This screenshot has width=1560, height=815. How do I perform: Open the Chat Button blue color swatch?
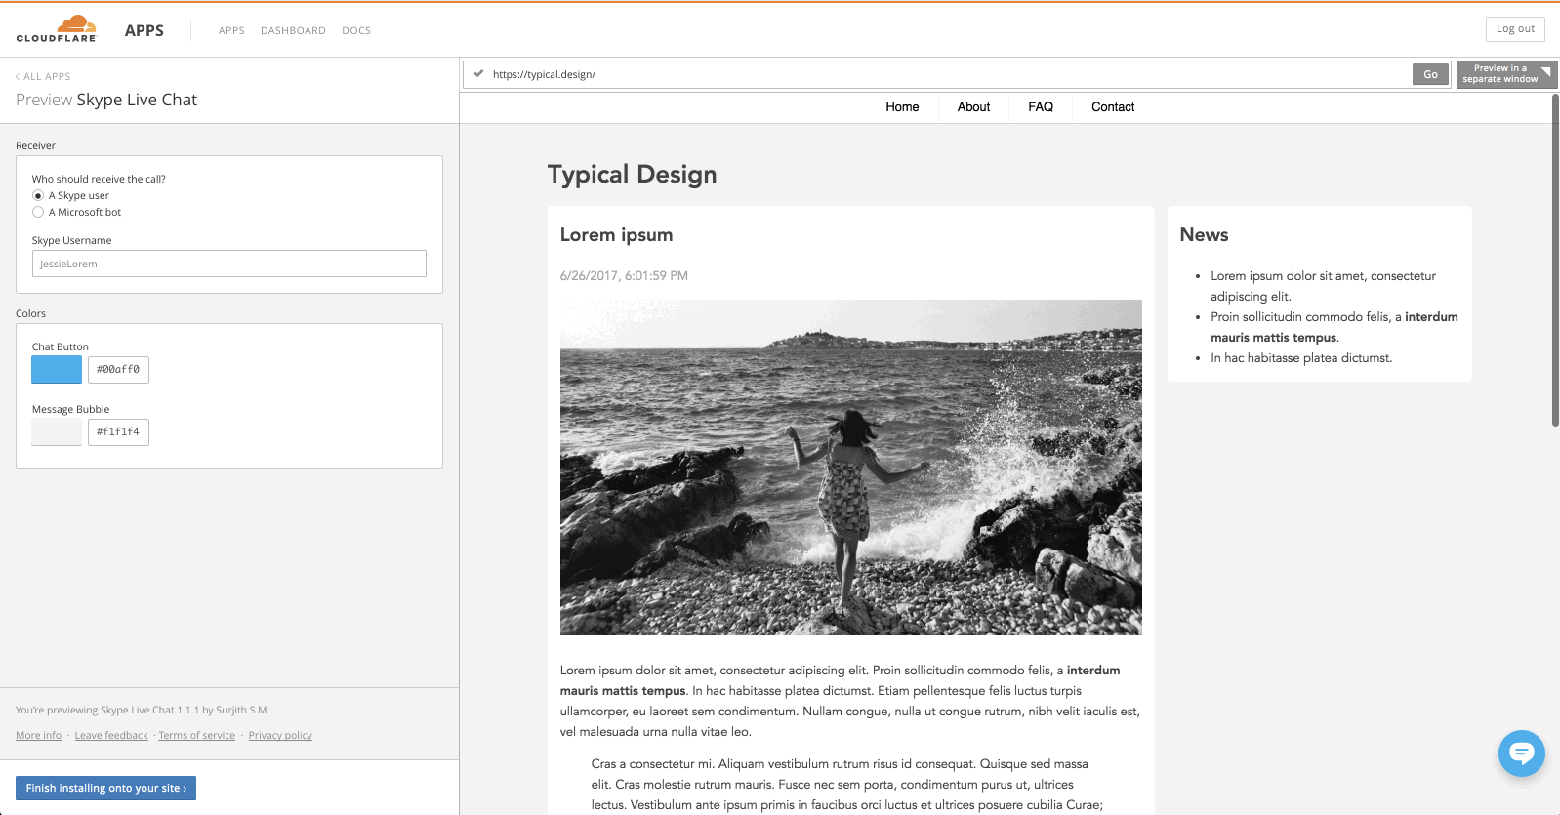pos(57,369)
